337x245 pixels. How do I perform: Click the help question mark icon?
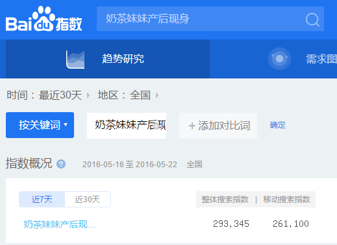point(61,164)
